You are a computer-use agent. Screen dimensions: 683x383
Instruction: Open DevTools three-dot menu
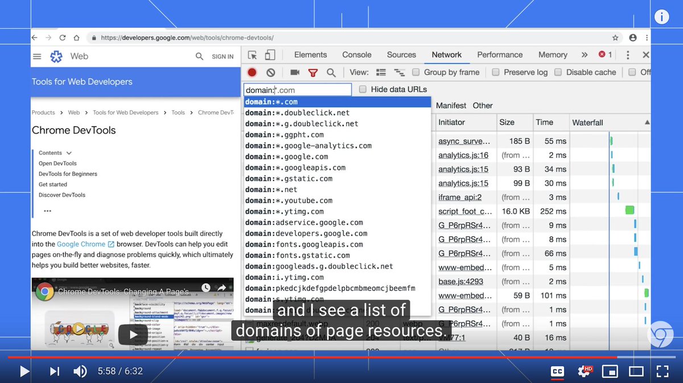click(x=628, y=55)
